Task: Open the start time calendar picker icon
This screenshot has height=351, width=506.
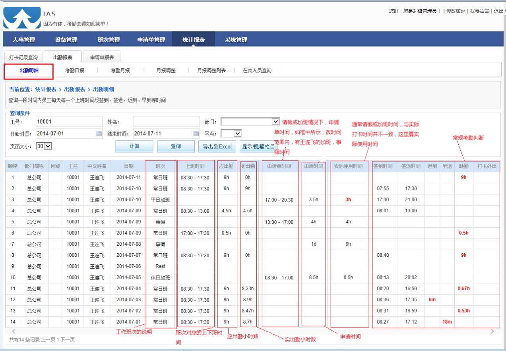Action: [99, 134]
